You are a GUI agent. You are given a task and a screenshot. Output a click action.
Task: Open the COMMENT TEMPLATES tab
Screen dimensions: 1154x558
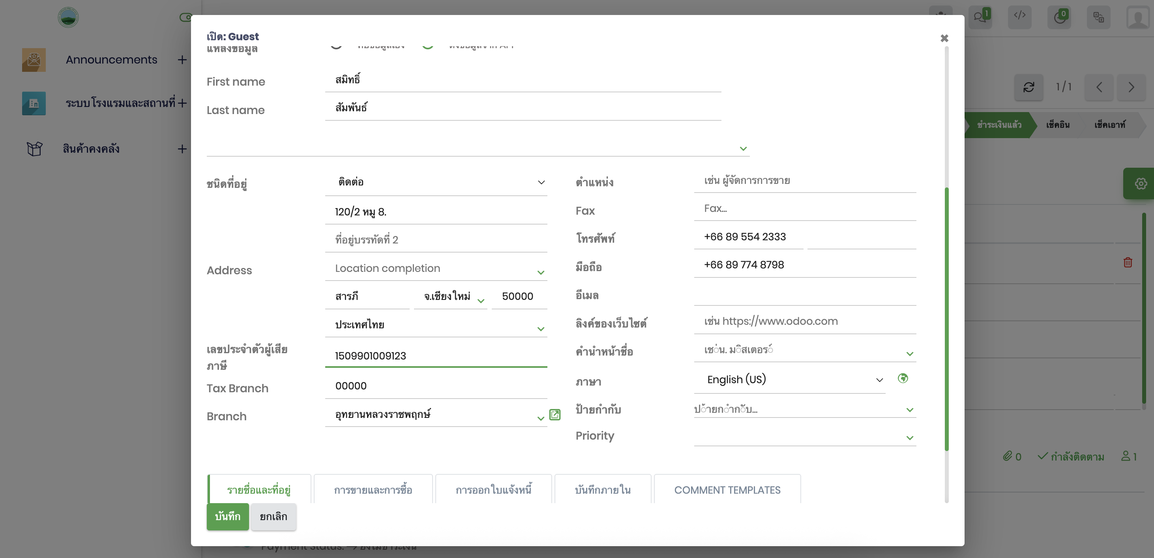pos(727,489)
